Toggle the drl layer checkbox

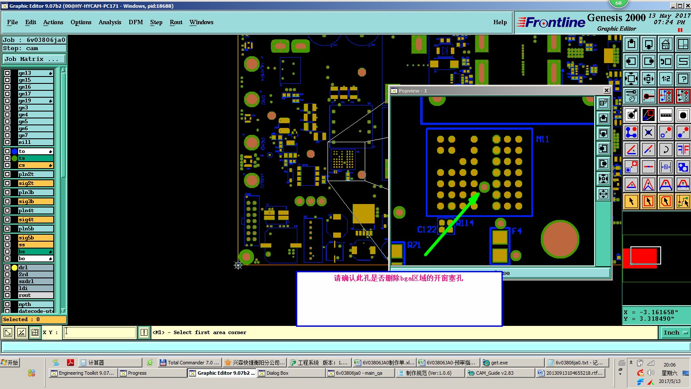point(7,268)
